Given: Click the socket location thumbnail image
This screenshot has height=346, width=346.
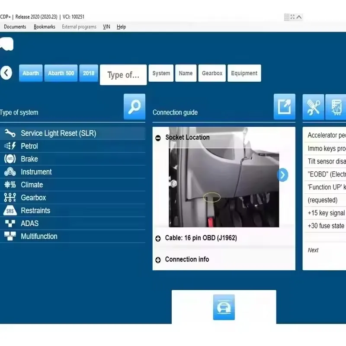Looking at the screenshot, I should pyautogui.click(x=224, y=177).
